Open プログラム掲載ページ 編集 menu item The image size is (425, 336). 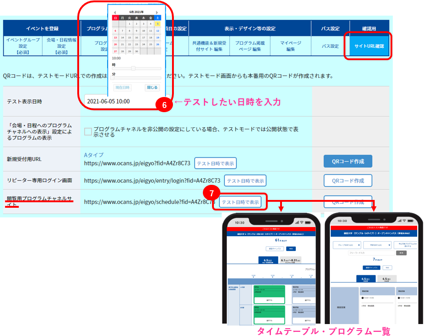pyautogui.click(x=250, y=46)
